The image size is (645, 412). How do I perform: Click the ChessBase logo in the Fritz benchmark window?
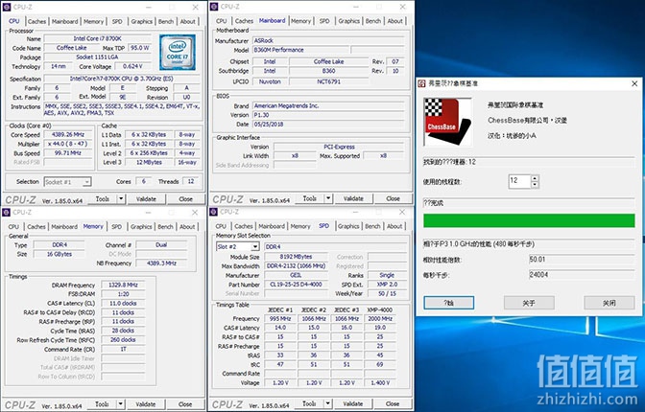(447, 122)
